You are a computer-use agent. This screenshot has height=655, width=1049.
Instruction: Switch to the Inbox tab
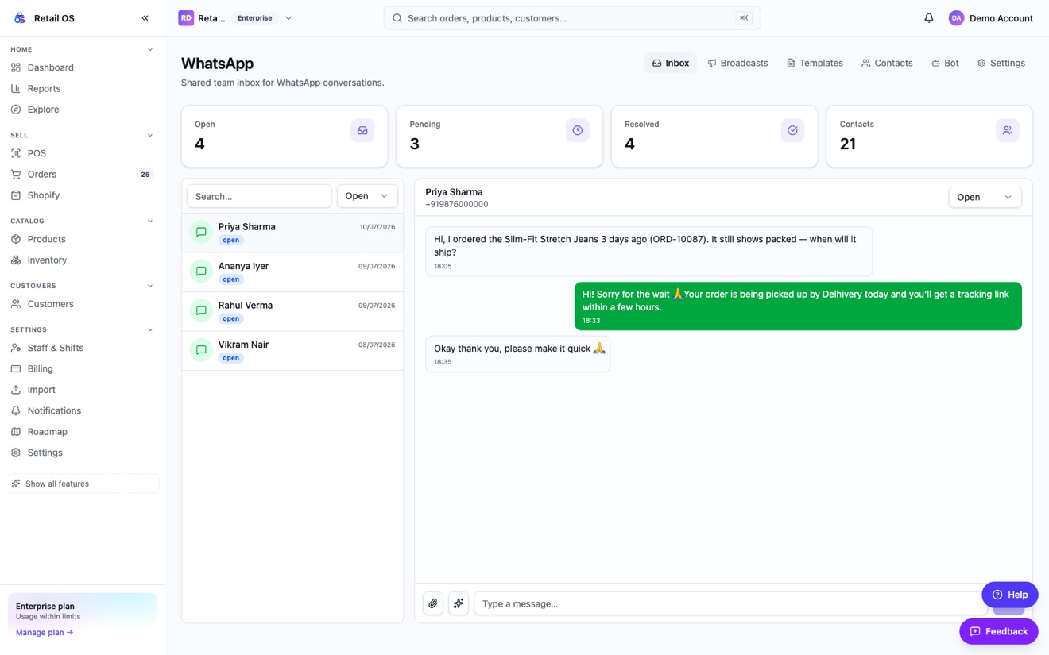(x=671, y=63)
